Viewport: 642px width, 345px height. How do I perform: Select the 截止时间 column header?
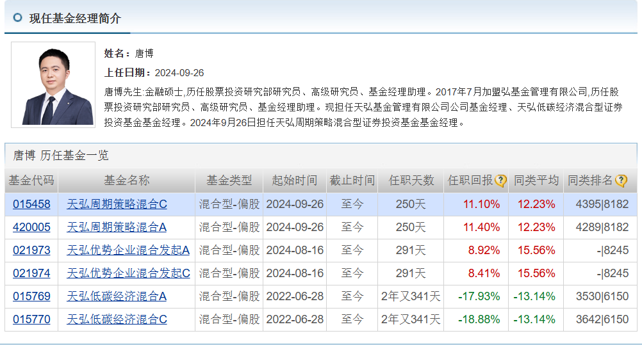click(x=352, y=181)
